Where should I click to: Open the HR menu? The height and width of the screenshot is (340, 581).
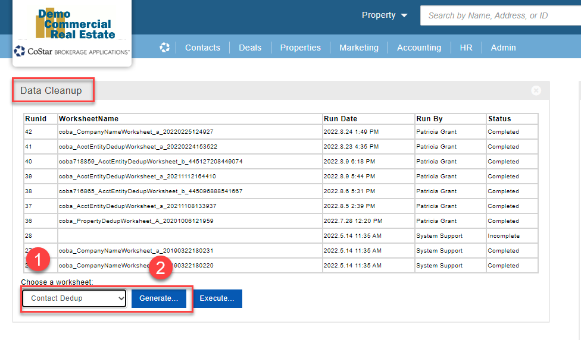(x=466, y=48)
